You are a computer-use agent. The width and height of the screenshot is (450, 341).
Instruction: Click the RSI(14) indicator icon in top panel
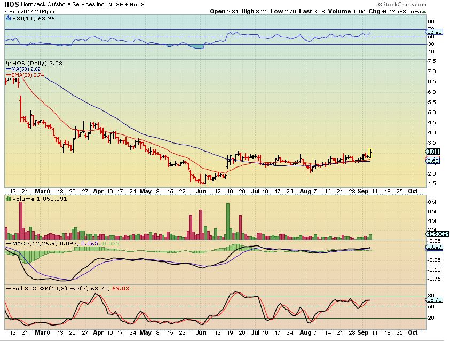click(x=9, y=18)
